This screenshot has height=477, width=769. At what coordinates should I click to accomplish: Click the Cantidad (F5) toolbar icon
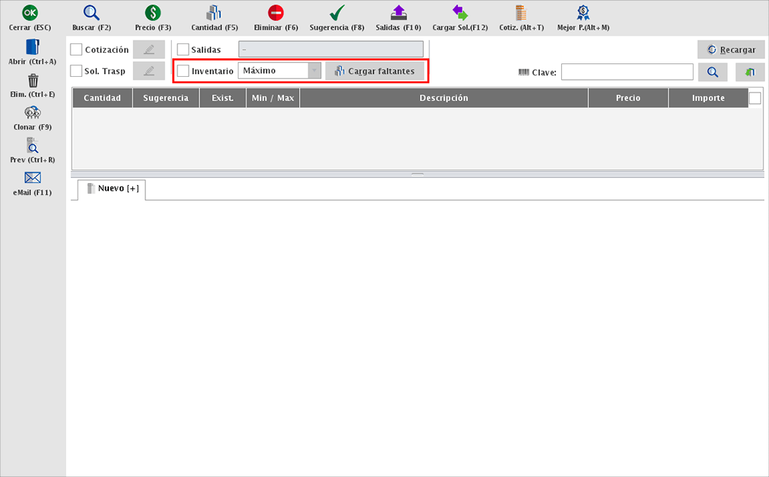pyautogui.click(x=214, y=13)
